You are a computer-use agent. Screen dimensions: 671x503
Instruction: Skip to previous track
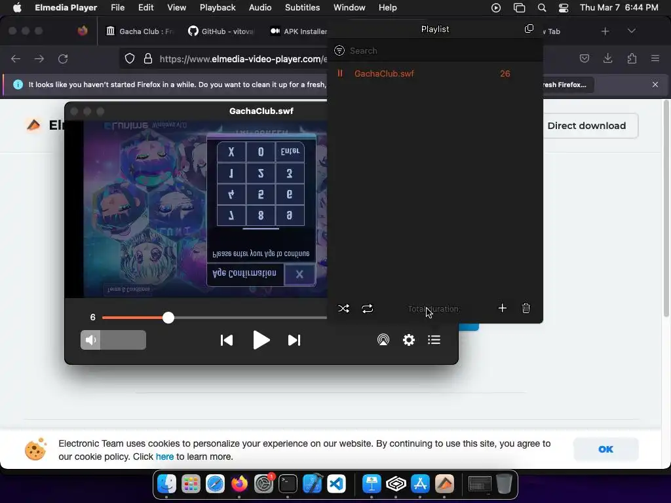(x=226, y=340)
